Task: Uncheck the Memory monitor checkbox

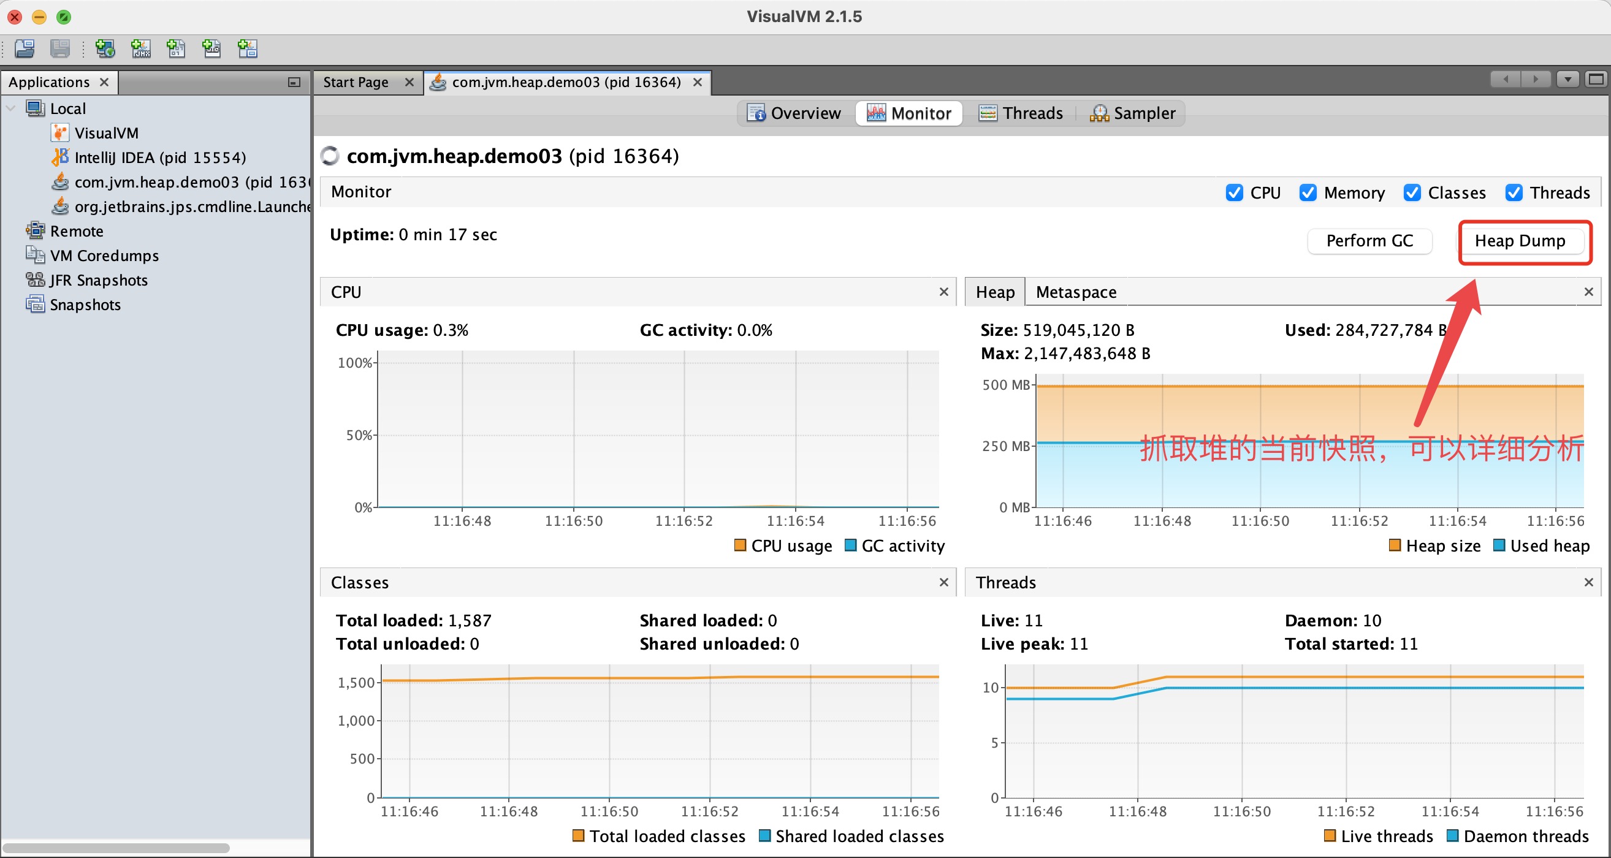Action: click(1308, 192)
